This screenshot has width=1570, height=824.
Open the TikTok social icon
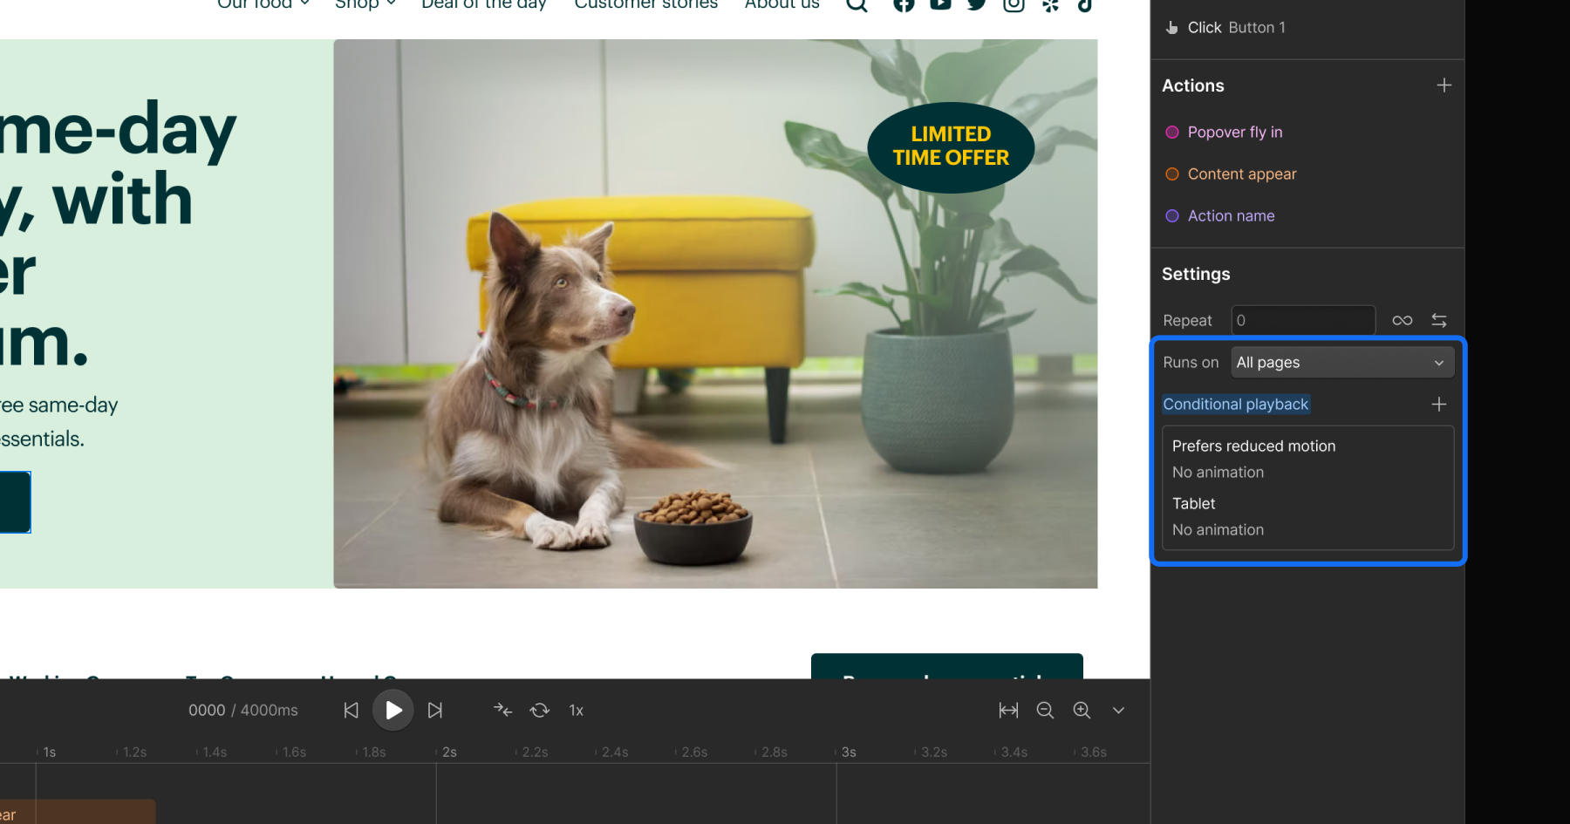pyautogui.click(x=1085, y=4)
